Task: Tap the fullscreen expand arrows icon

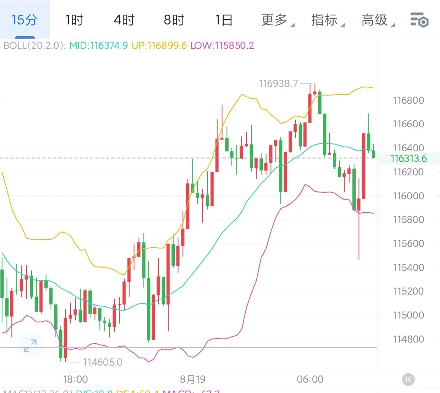Action: [x=30, y=346]
